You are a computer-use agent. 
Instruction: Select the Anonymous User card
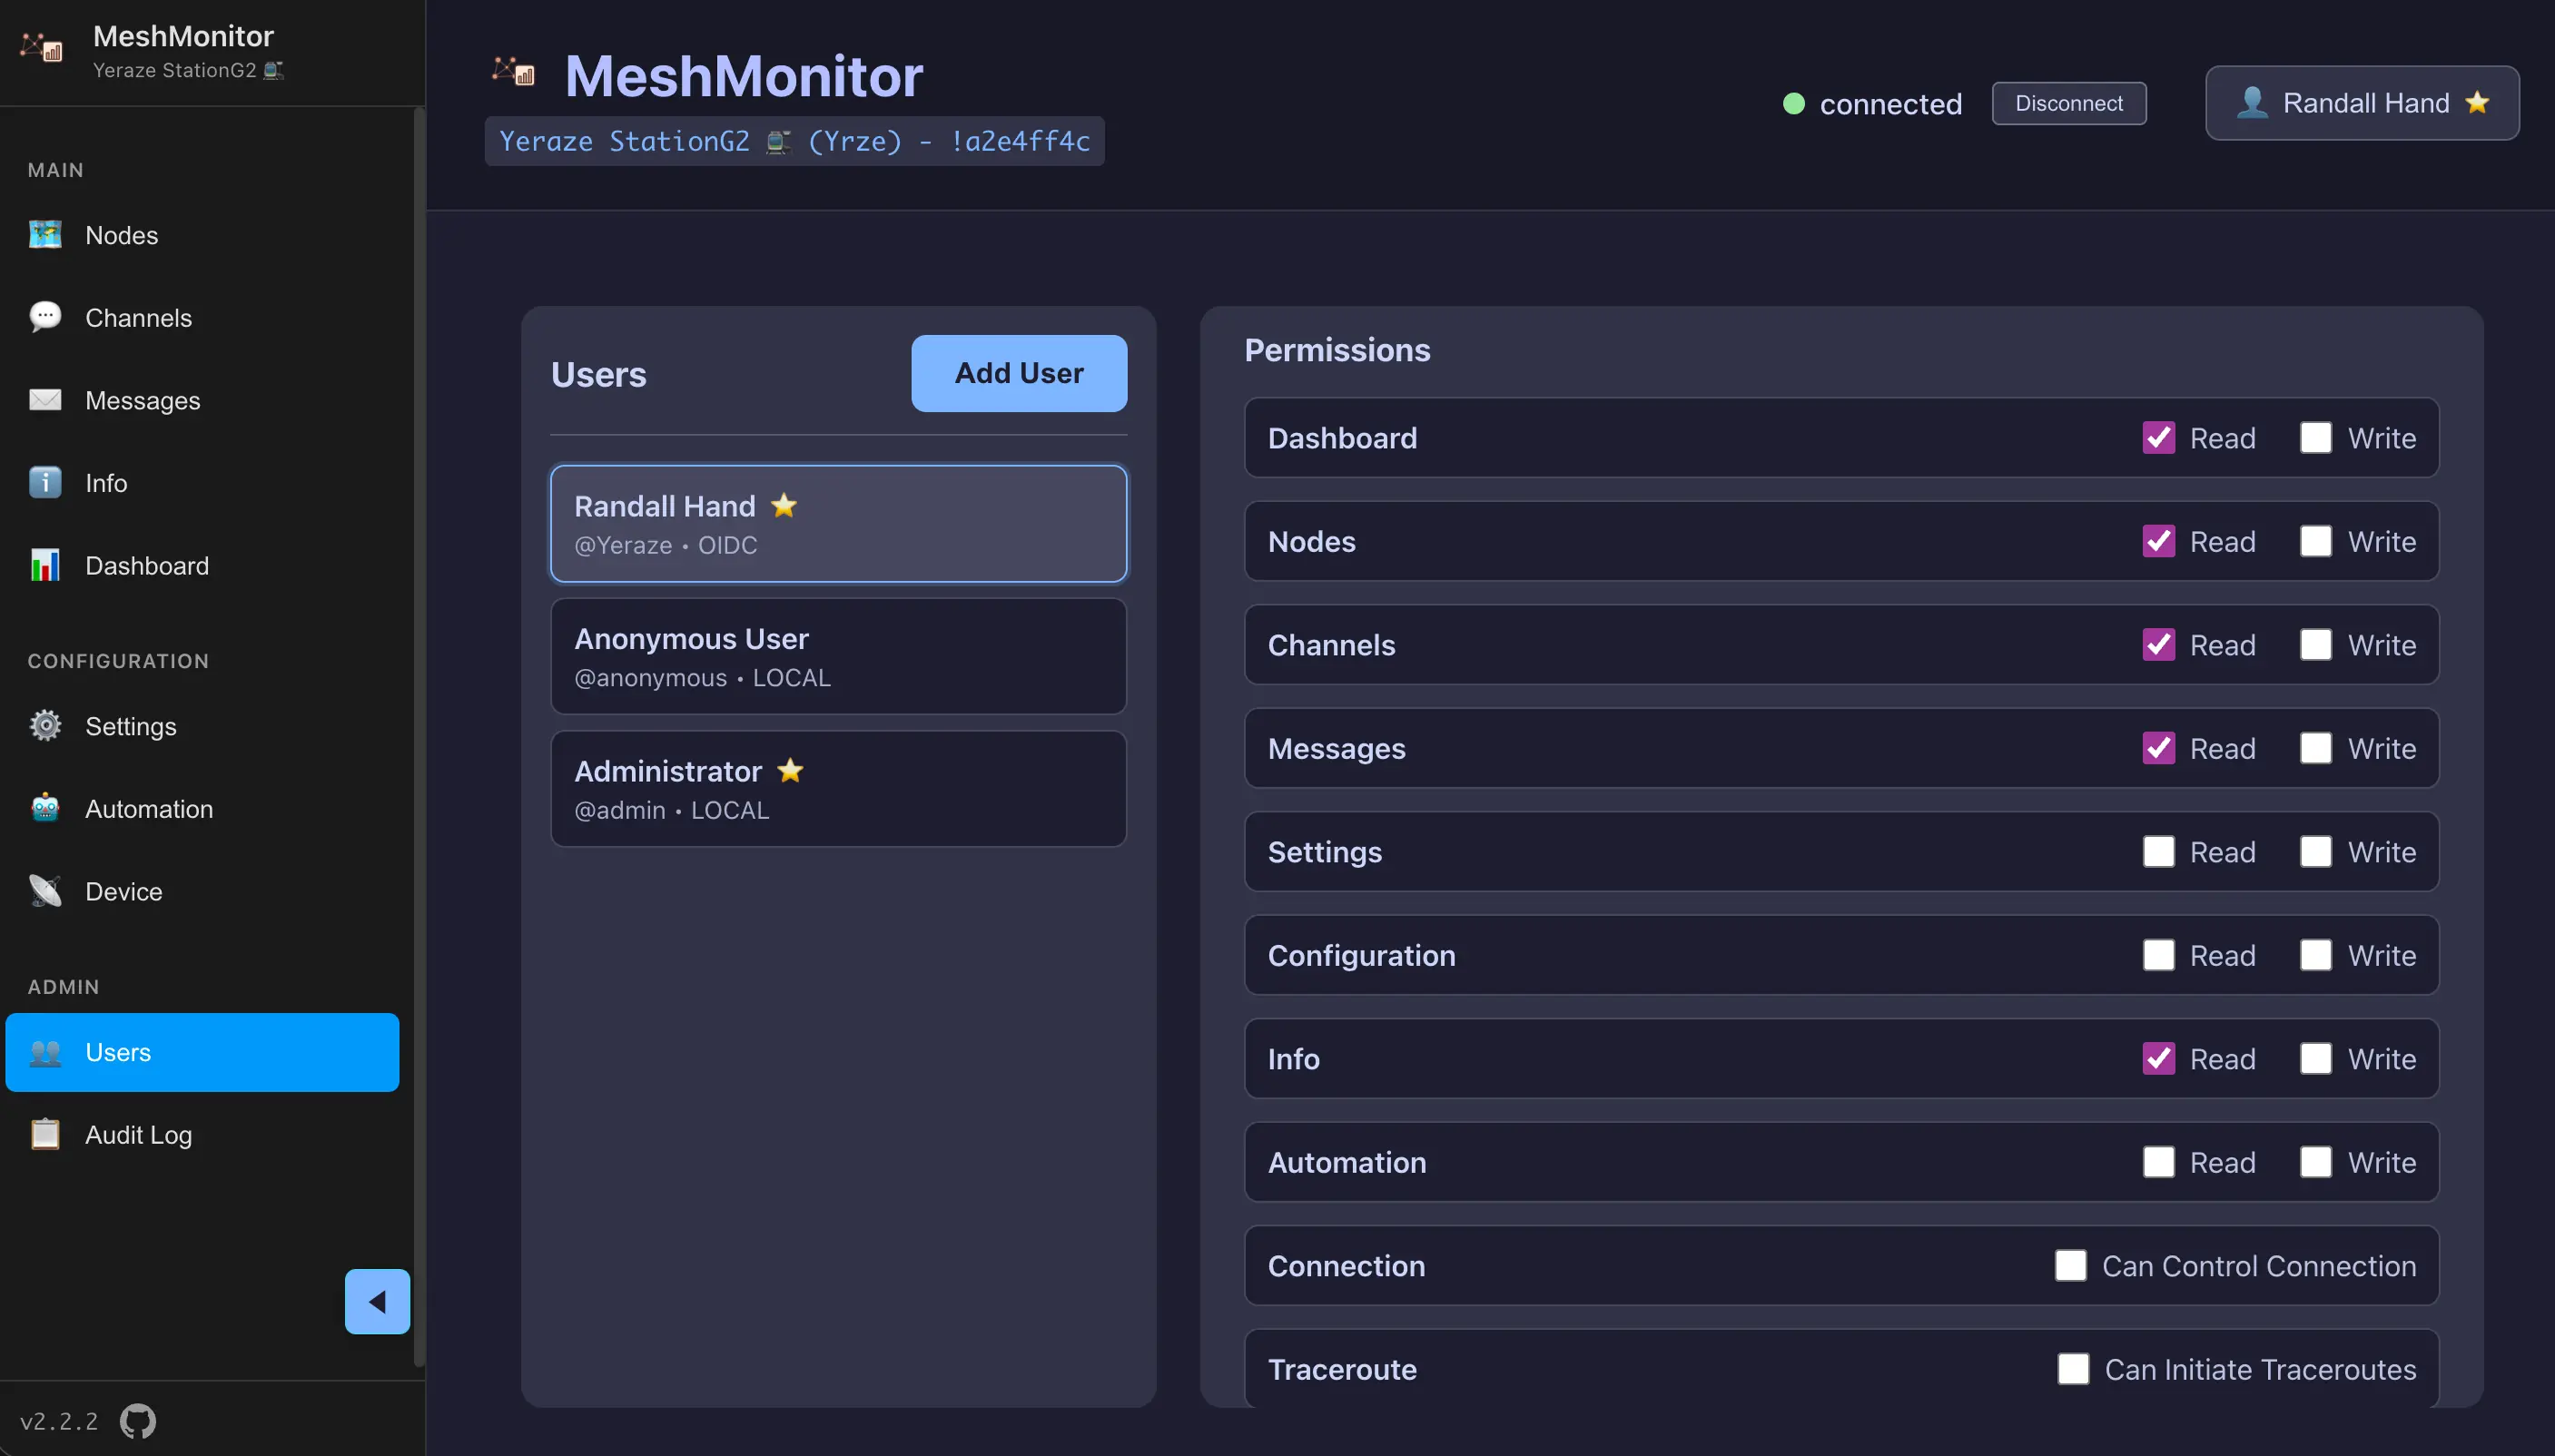[x=838, y=656]
